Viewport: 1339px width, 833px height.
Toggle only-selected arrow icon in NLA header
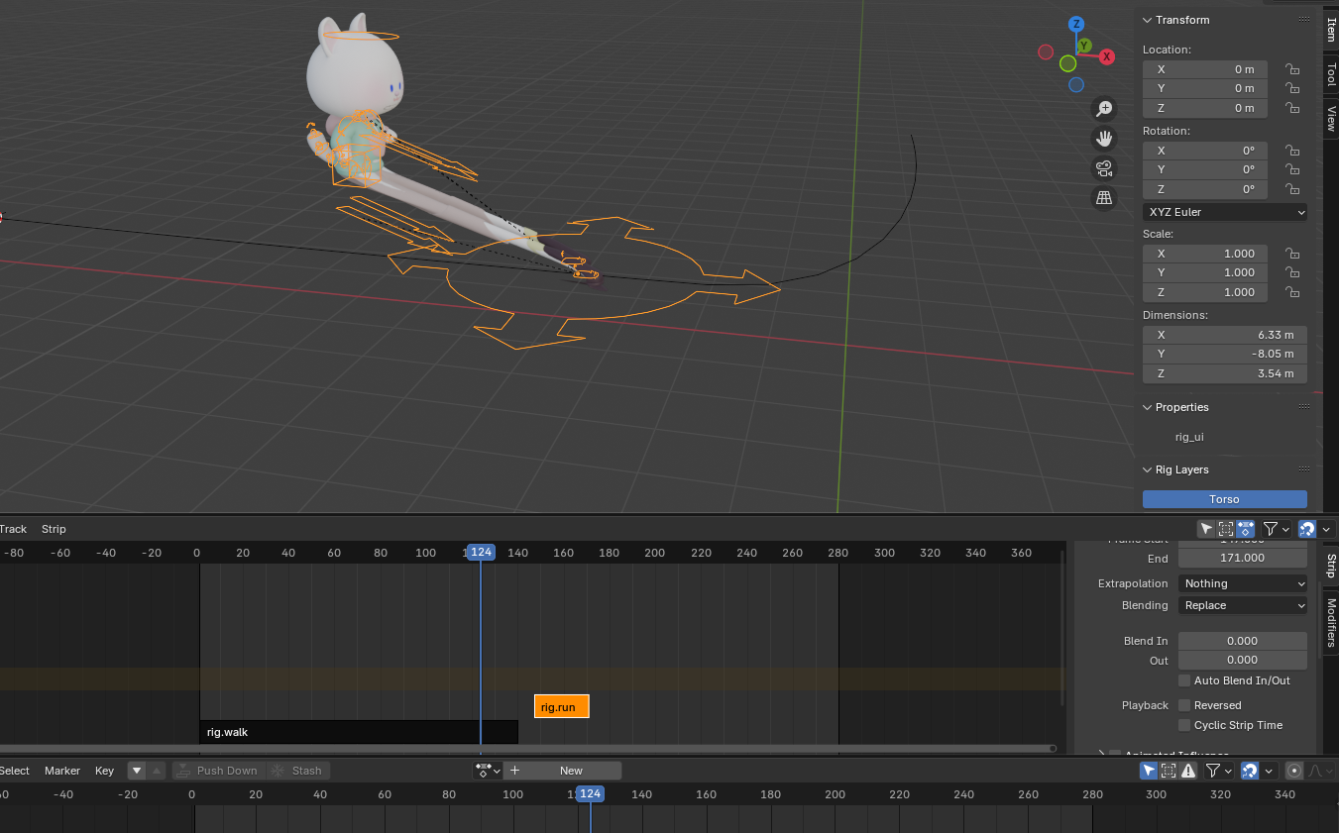(x=1206, y=529)
